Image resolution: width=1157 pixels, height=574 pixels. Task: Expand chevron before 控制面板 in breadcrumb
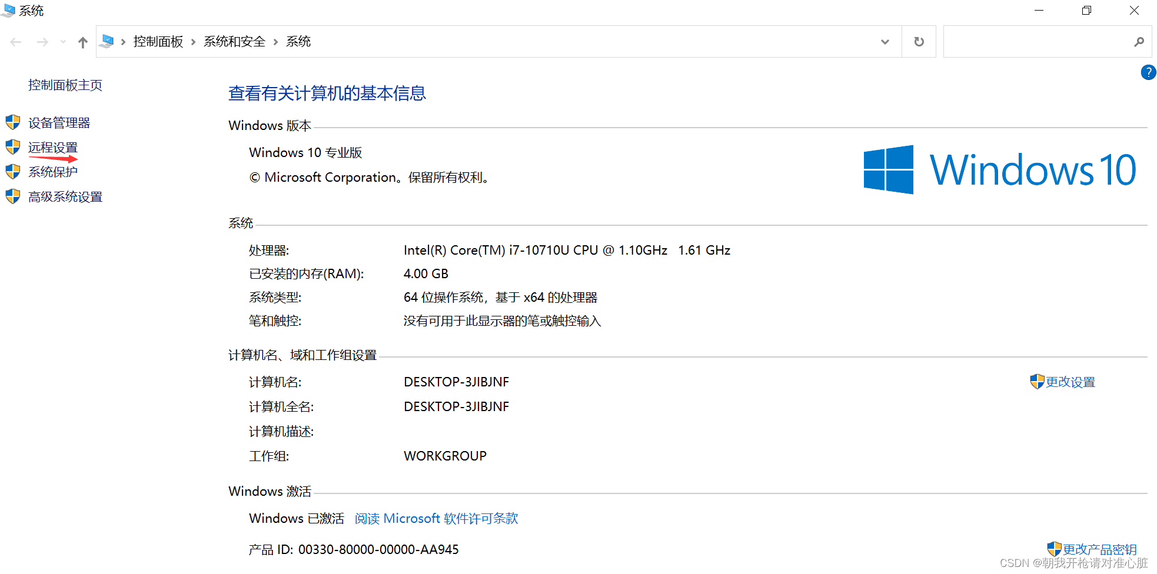pyautogui.click(x=123, y=42)
